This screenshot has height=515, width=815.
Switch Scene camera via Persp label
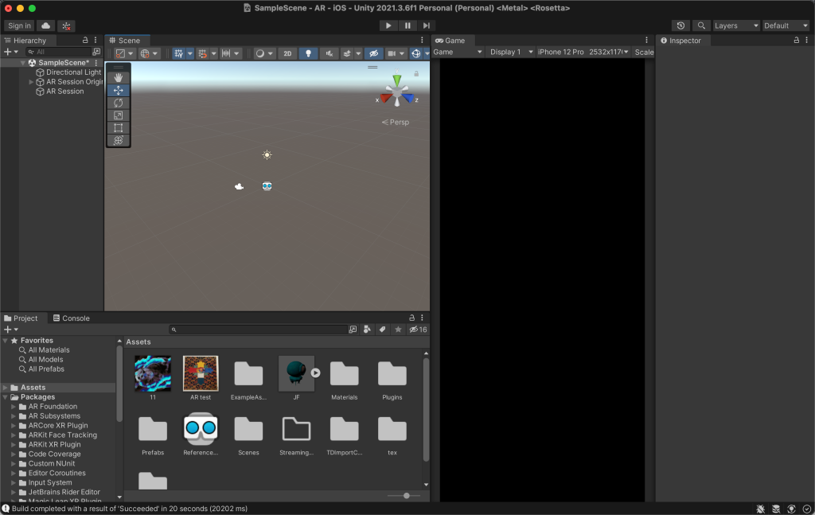pyautogui.click(x=396, y=122)
